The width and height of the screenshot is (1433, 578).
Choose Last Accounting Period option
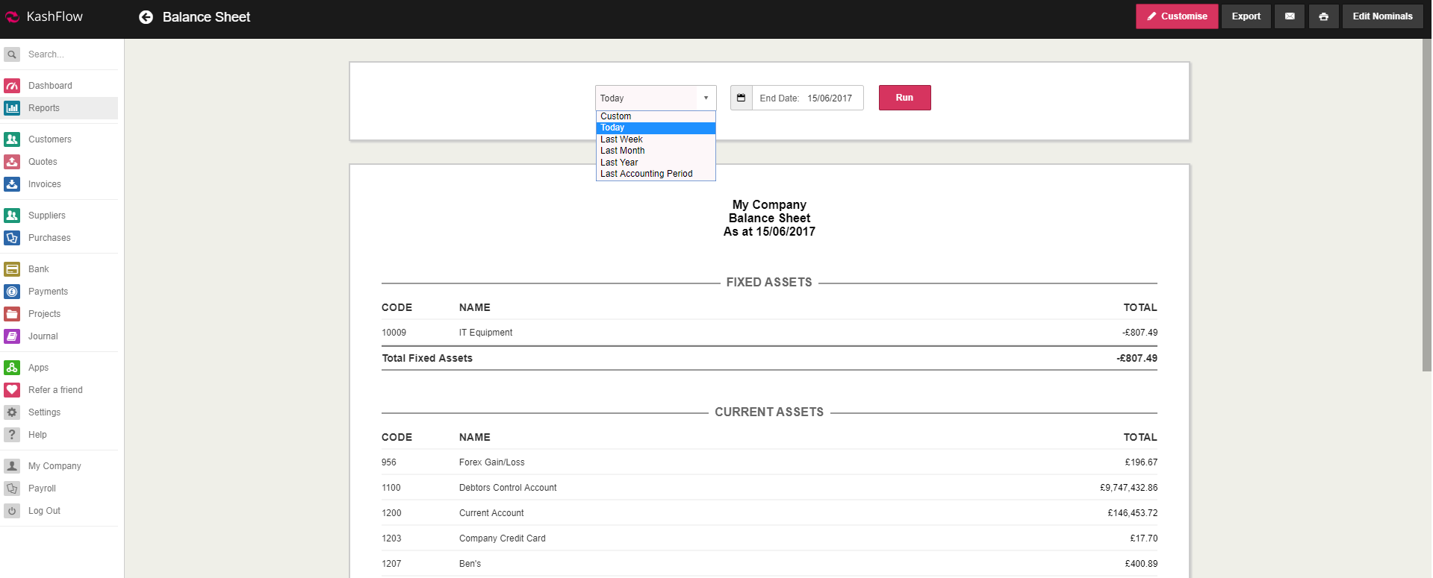(x=647, y=174)
